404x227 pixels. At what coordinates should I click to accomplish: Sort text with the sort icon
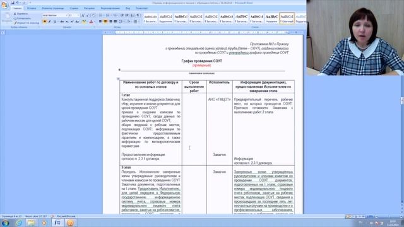tap(133, 15)
